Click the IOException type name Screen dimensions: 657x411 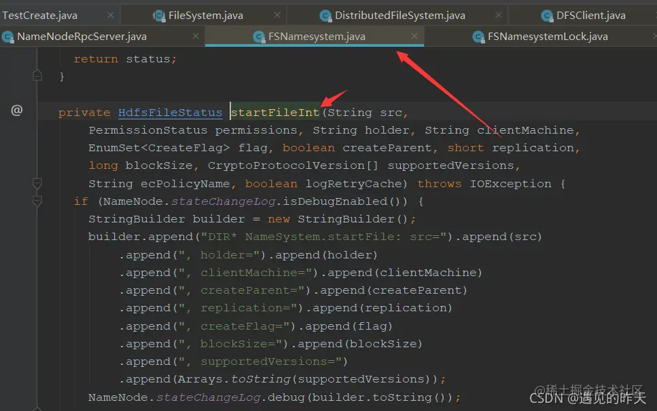click(x=510, y=184)
